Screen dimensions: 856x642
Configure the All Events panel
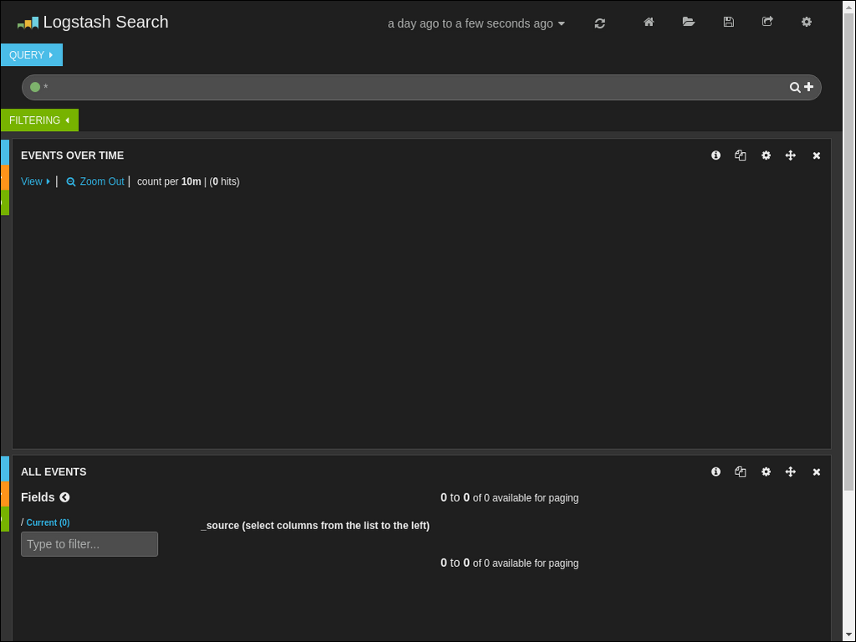(766, 471)
